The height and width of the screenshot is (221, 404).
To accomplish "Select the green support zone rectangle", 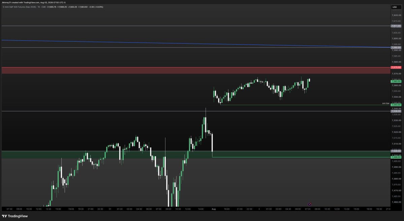I will [196, 154].
